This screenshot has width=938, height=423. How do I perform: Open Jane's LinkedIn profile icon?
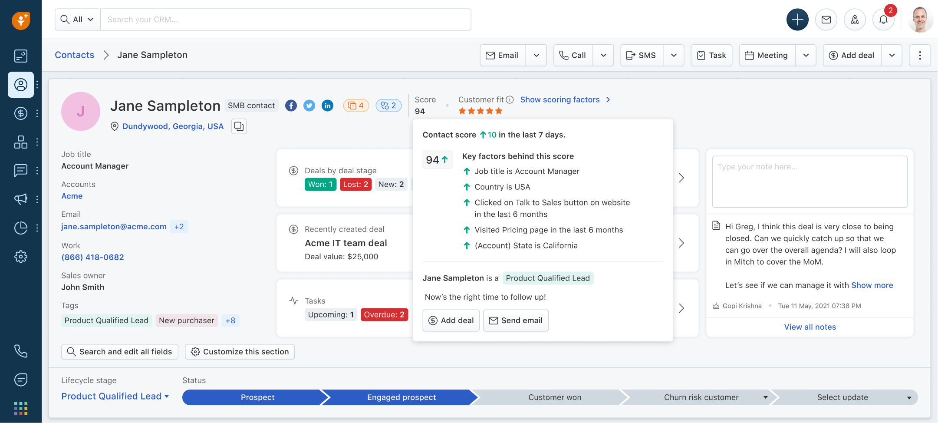[x=327, y=105]
